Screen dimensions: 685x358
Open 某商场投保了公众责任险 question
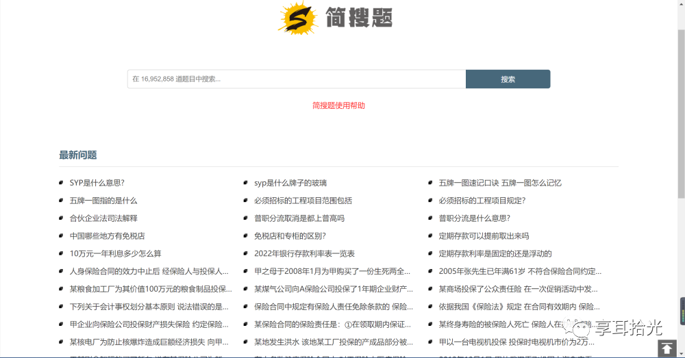[x=518, y=289]
